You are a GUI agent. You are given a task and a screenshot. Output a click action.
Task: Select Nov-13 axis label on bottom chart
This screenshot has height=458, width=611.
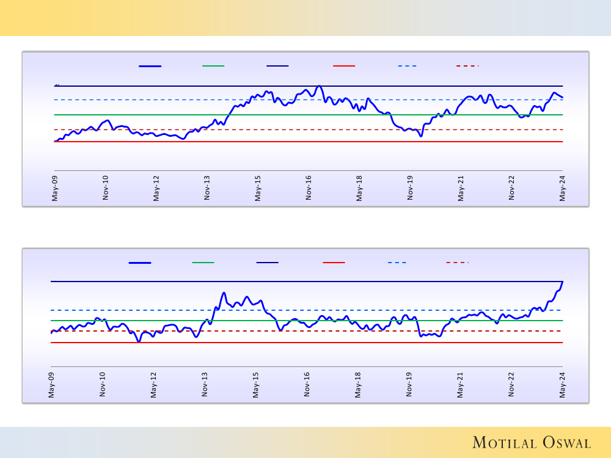[204, 385]
